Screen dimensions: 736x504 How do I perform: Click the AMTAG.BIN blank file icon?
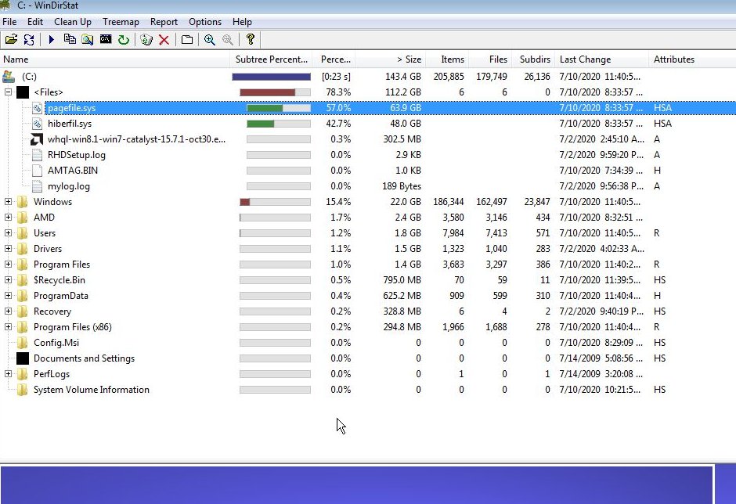click(37, 171)
